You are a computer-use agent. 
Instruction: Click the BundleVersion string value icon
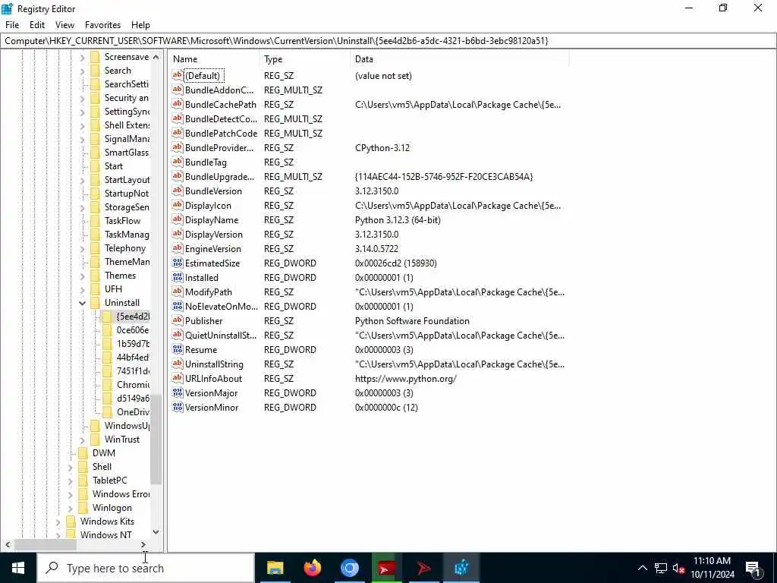pos(178,191)
